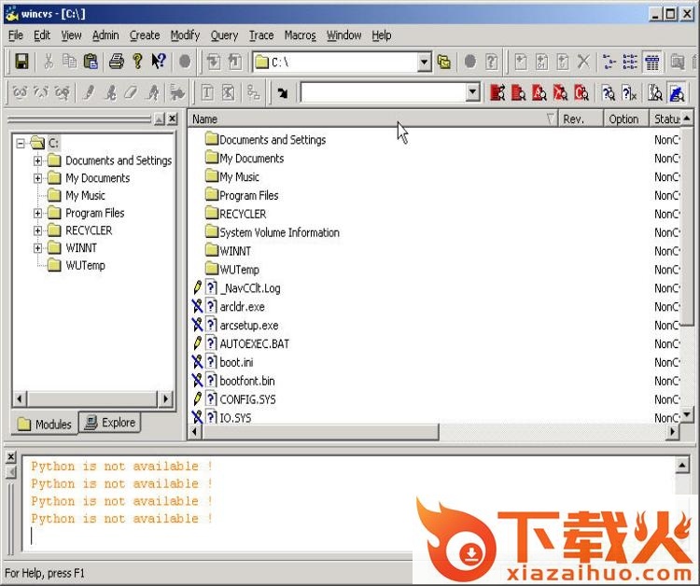Toggle the tree hierarchy view button
Image resolution: width=700 pixels, height=586 pixels.
(x=609, y=62)
